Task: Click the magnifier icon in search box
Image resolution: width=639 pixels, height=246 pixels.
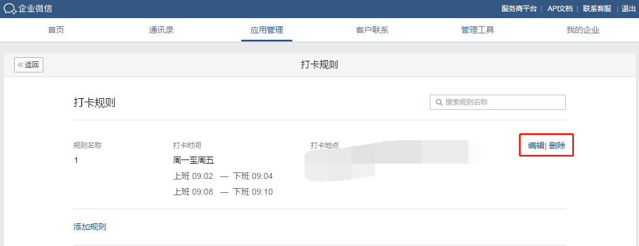Action: pyautogui.click(x=439, y=102)
